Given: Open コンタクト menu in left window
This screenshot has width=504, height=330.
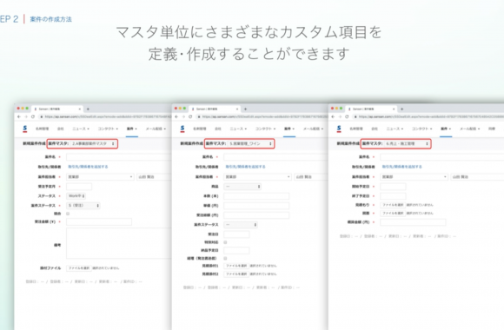Looking at the screenshot, I should point(108,129).
